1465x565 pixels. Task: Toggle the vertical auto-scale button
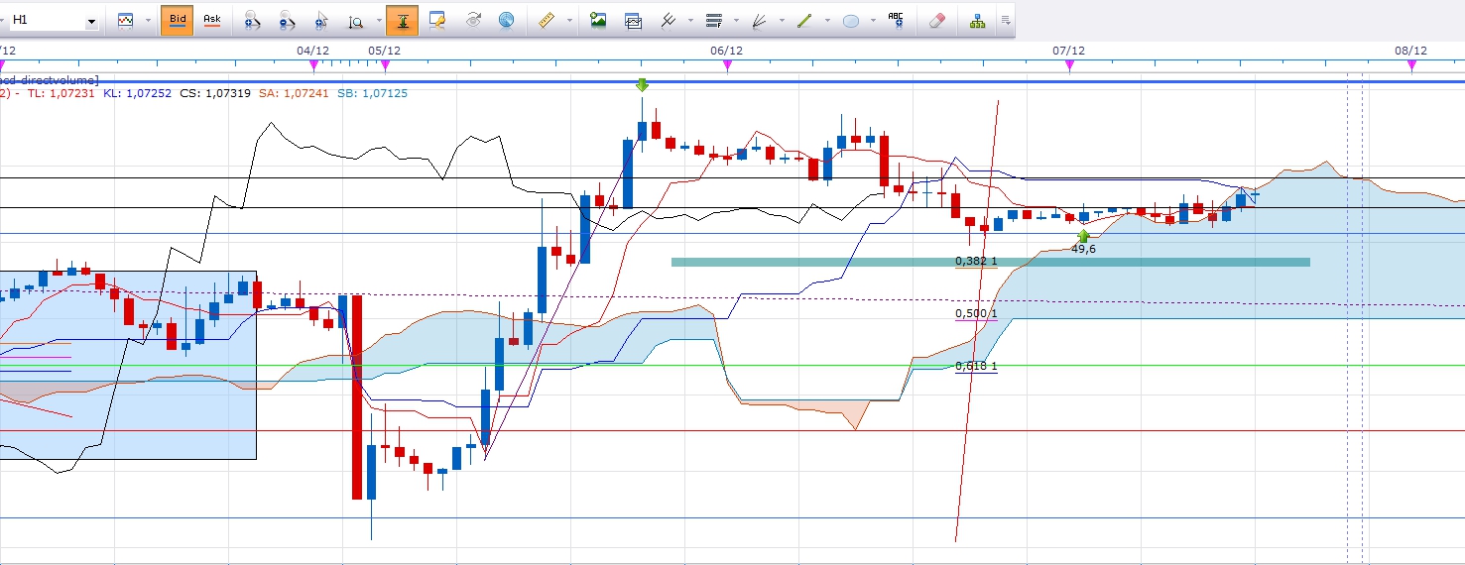402,20
